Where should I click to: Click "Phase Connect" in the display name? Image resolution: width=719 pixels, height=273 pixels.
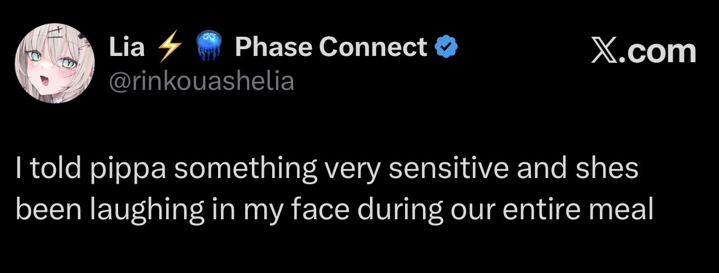(331, 47)
